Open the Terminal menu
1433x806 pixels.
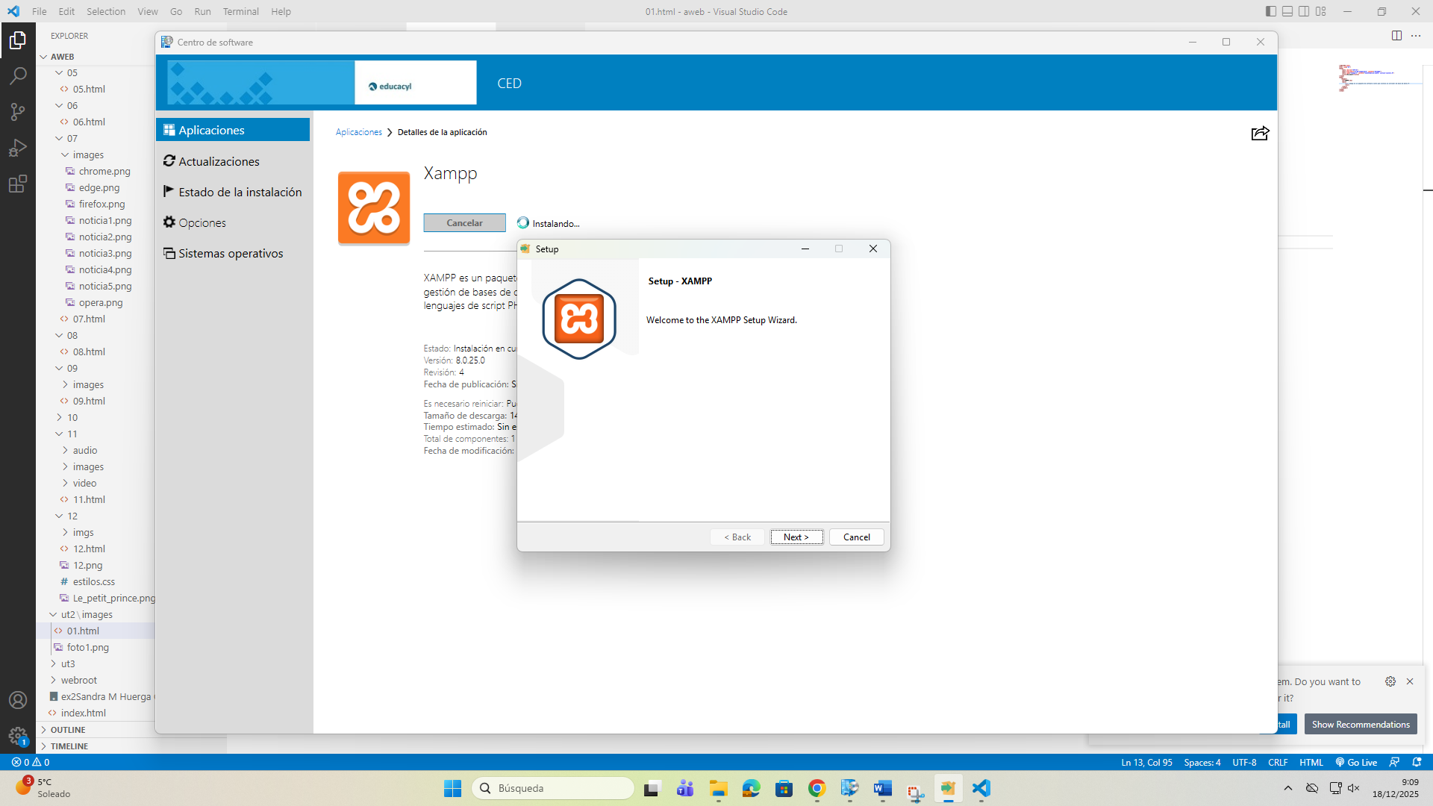click(x=240, y=11)
